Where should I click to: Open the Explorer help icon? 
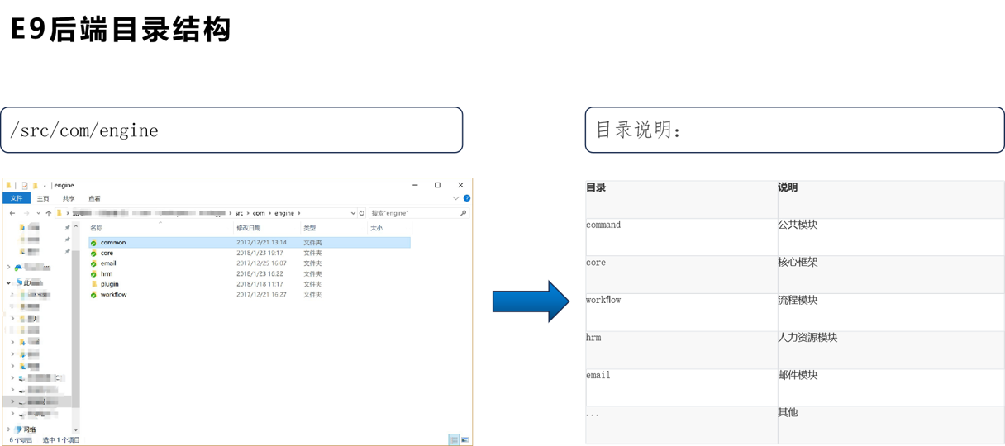(467, 198)
